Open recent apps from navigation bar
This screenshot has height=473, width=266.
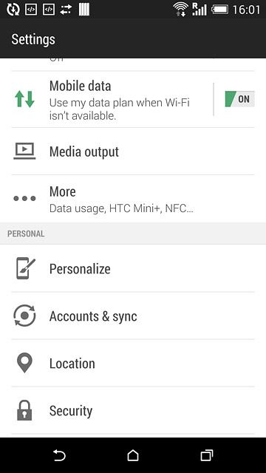click(x=207, y=455)
